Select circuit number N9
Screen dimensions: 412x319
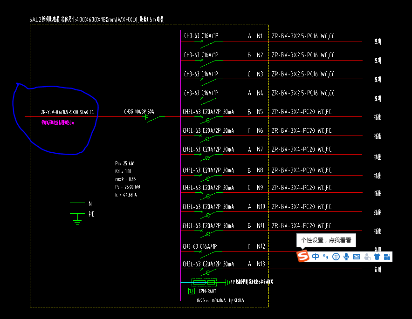(x=260, y=188)
